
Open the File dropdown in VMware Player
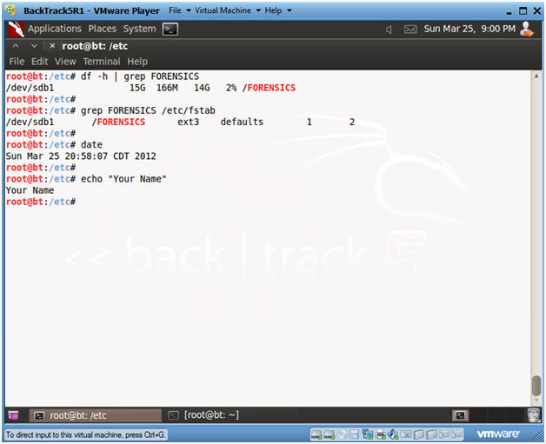pos(179,10)
